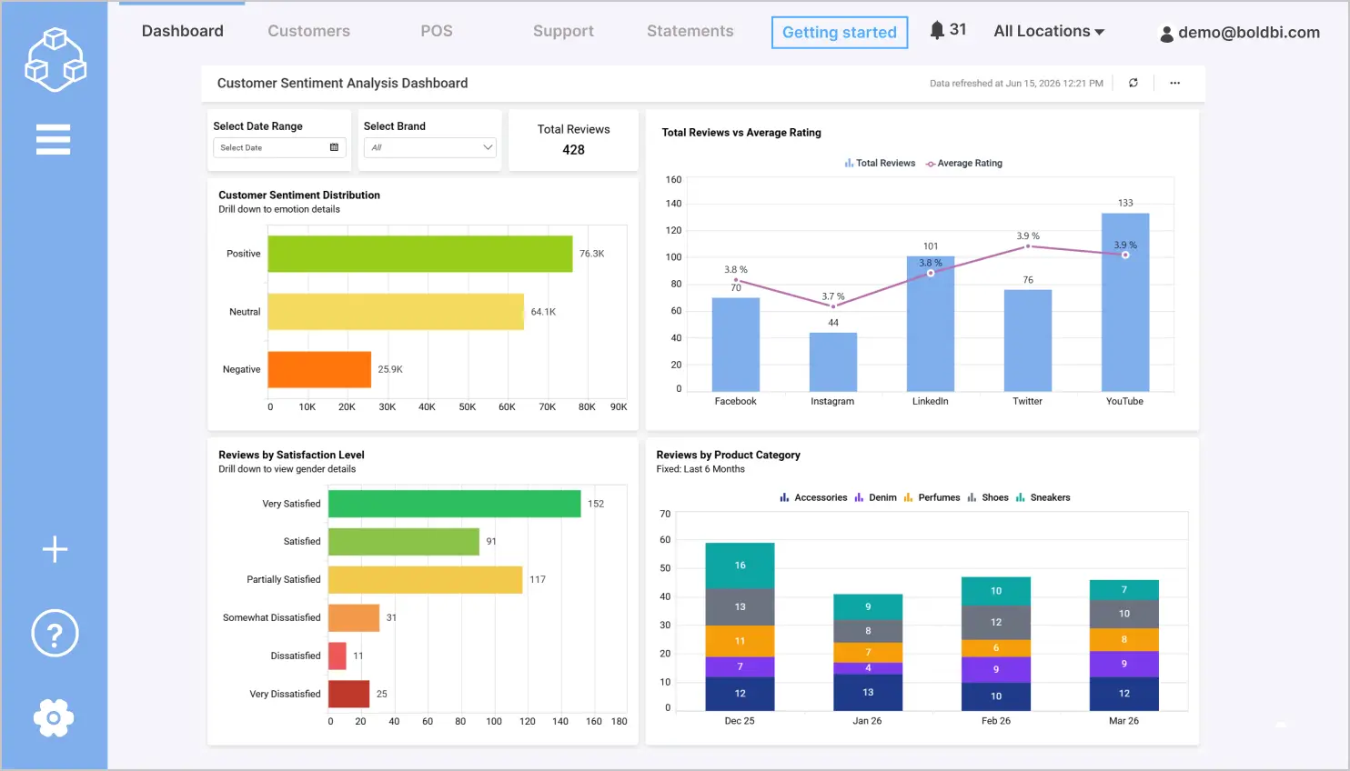Click the Very Dissatisfied dark red bar
Image resolution: width=1350 pixels, height=771 pixels.
[349, 694]
